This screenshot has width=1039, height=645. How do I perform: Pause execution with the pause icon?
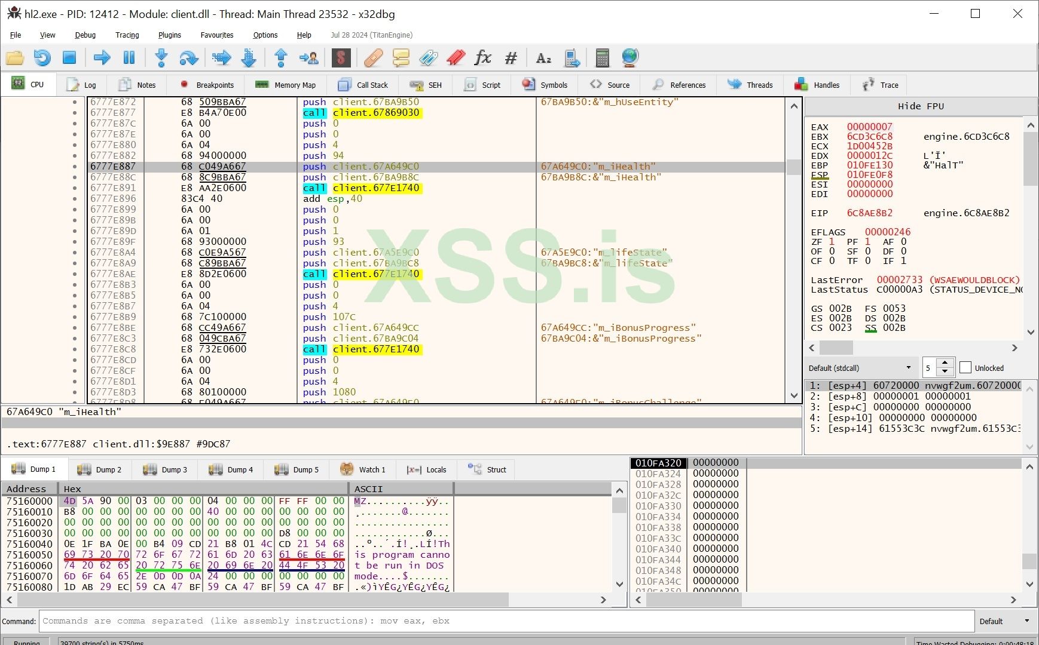(x=129, y=58)
